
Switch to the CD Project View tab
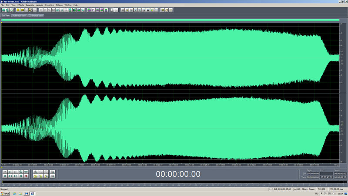[x=36, y=15]
